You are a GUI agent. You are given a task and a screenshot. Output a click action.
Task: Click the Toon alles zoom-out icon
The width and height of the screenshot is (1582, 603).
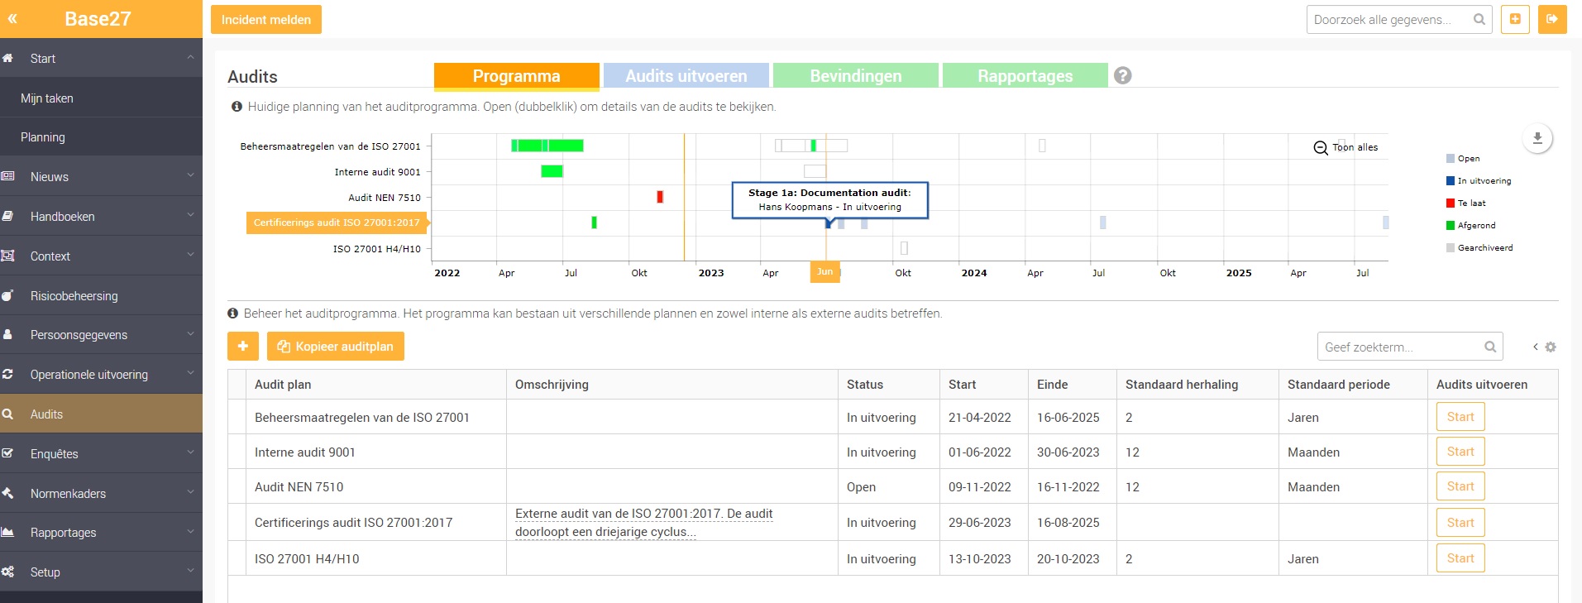pos(1321,148)
